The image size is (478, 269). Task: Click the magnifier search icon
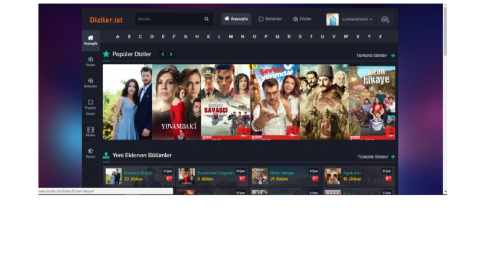tap(206, 19)
